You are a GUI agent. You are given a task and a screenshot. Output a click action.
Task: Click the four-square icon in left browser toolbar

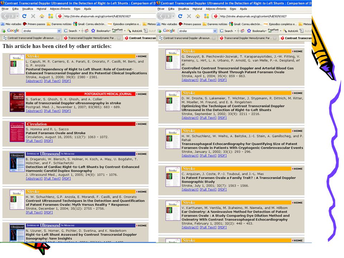tap(51, 16)
